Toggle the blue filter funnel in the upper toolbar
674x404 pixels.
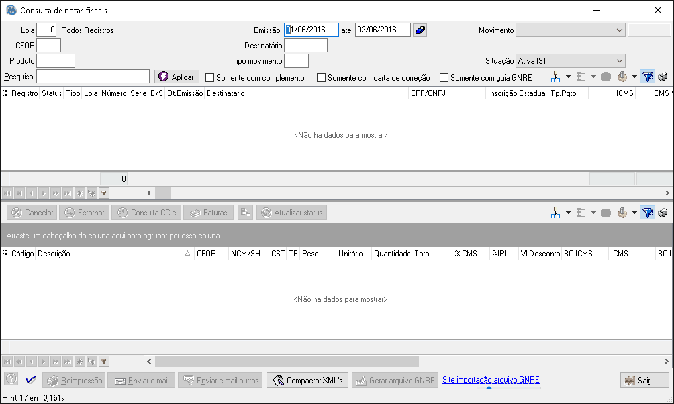tap(648, 77)
